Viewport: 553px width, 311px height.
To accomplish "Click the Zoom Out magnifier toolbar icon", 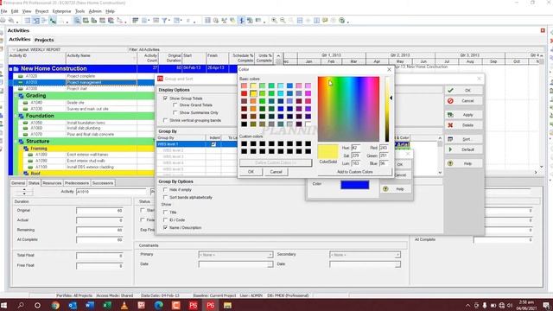I will 283,21.
